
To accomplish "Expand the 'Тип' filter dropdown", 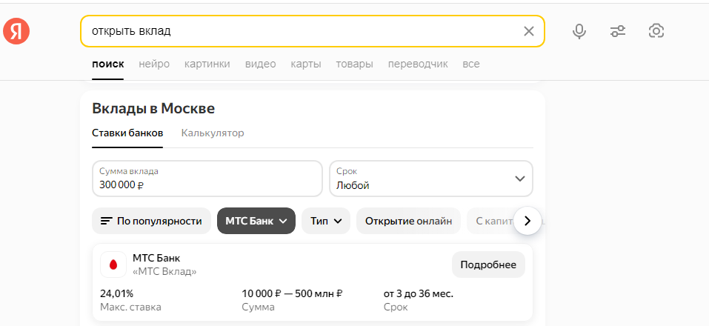I will (x=326, y=221).
